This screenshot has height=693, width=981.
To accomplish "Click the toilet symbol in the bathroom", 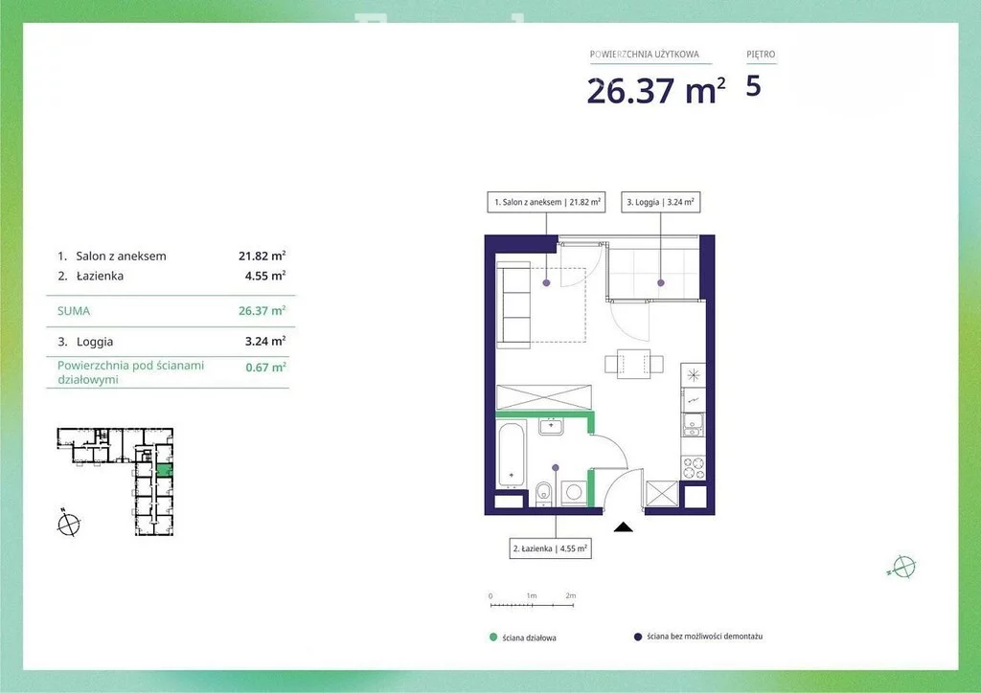I will click(543, 493).
